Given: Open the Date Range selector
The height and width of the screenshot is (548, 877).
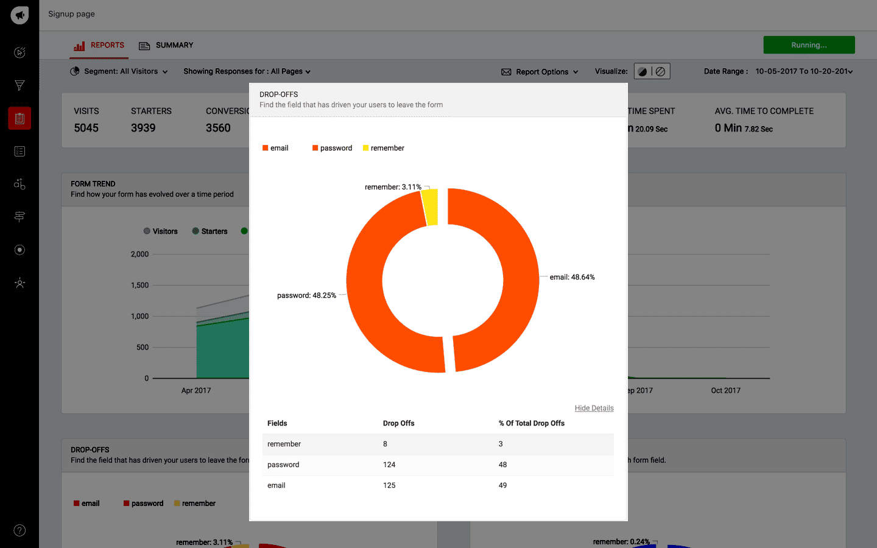Looking at the screenshot, I should (803, 71).
